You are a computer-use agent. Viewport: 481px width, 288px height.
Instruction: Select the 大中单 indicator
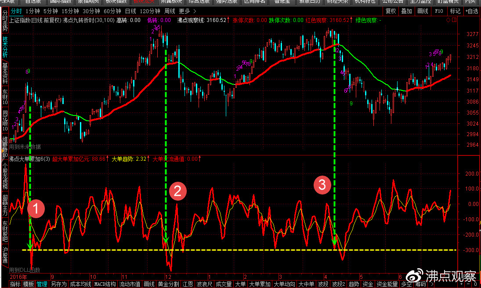(306, 284)
